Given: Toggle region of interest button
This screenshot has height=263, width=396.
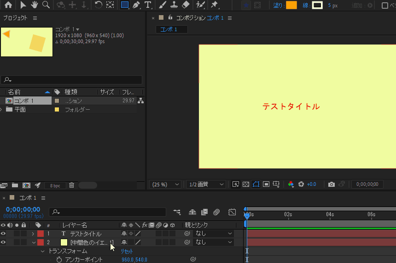Looking at the screenshot, I should pos(266,184).
